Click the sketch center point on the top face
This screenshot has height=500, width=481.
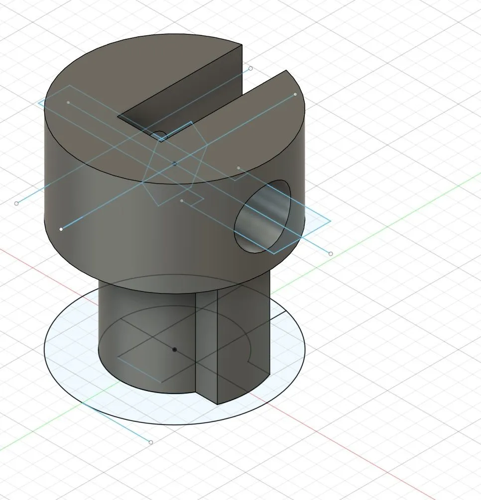175,164
